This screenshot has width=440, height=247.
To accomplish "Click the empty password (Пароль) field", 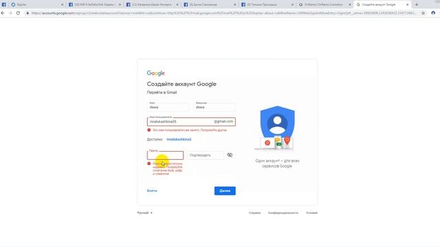I will pos(165,155).
